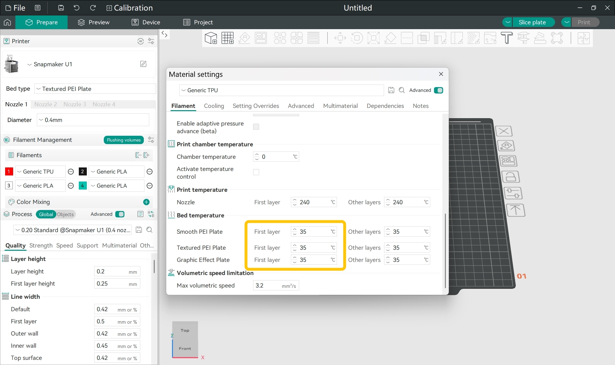Save the Generic TPU material preset
This screenshot has height=365, width=615.
pos(391,90)
